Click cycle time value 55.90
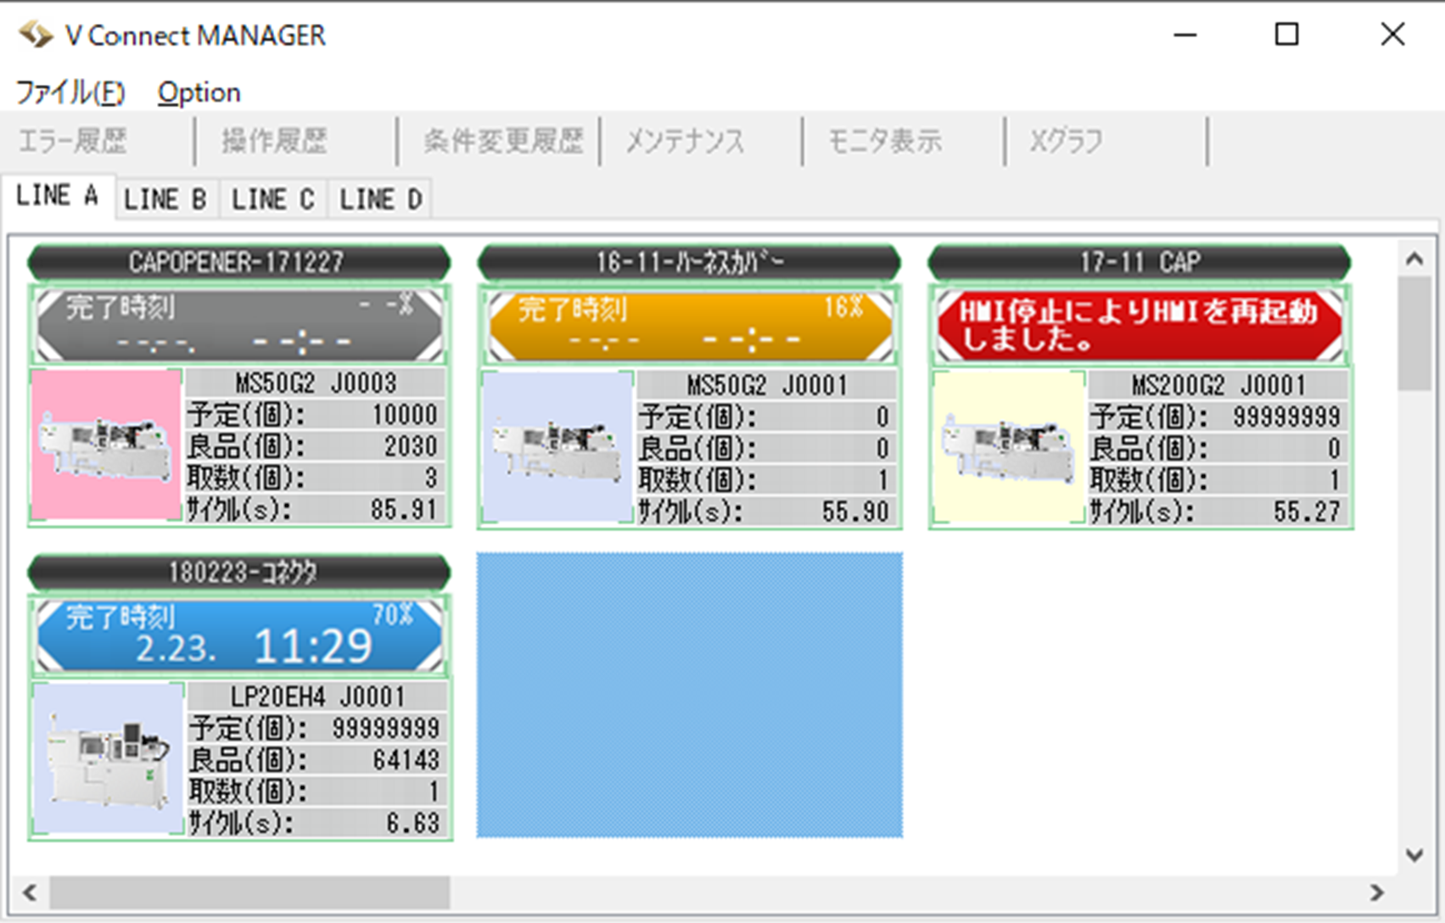Screen dimensions: 1445x923 [855, 512]
